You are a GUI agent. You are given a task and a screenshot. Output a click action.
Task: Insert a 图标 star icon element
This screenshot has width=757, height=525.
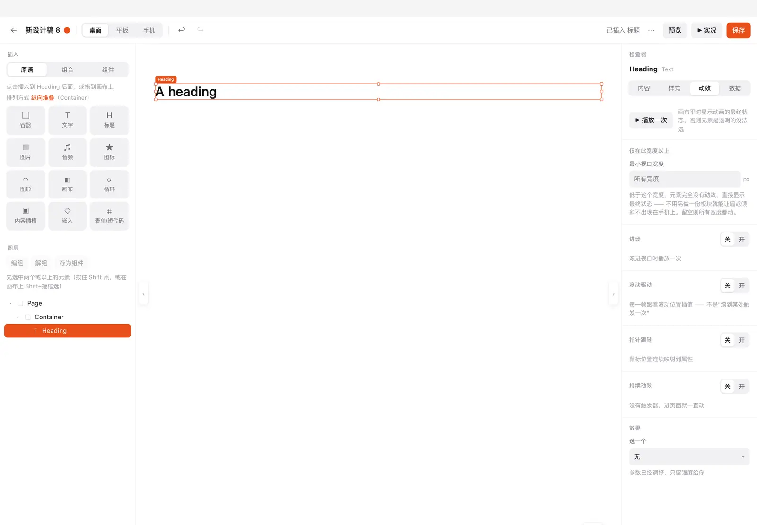(x=109, y=152)
